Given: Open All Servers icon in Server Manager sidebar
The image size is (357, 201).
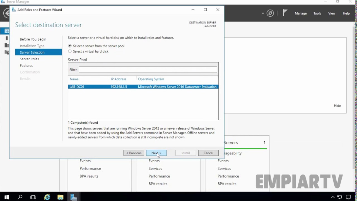Looking at the screenshot, I should click(x=7, y=45).
